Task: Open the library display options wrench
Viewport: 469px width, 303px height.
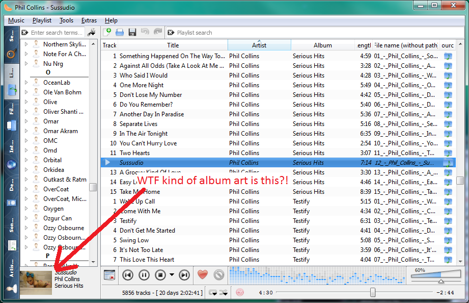Action: point(92,32)
